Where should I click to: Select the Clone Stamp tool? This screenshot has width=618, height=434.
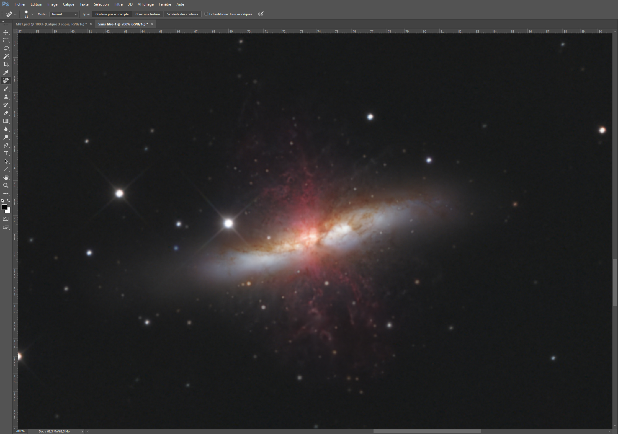coord(6,97)
